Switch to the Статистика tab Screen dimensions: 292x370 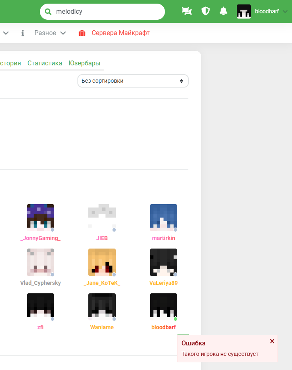tap(45, 63)
